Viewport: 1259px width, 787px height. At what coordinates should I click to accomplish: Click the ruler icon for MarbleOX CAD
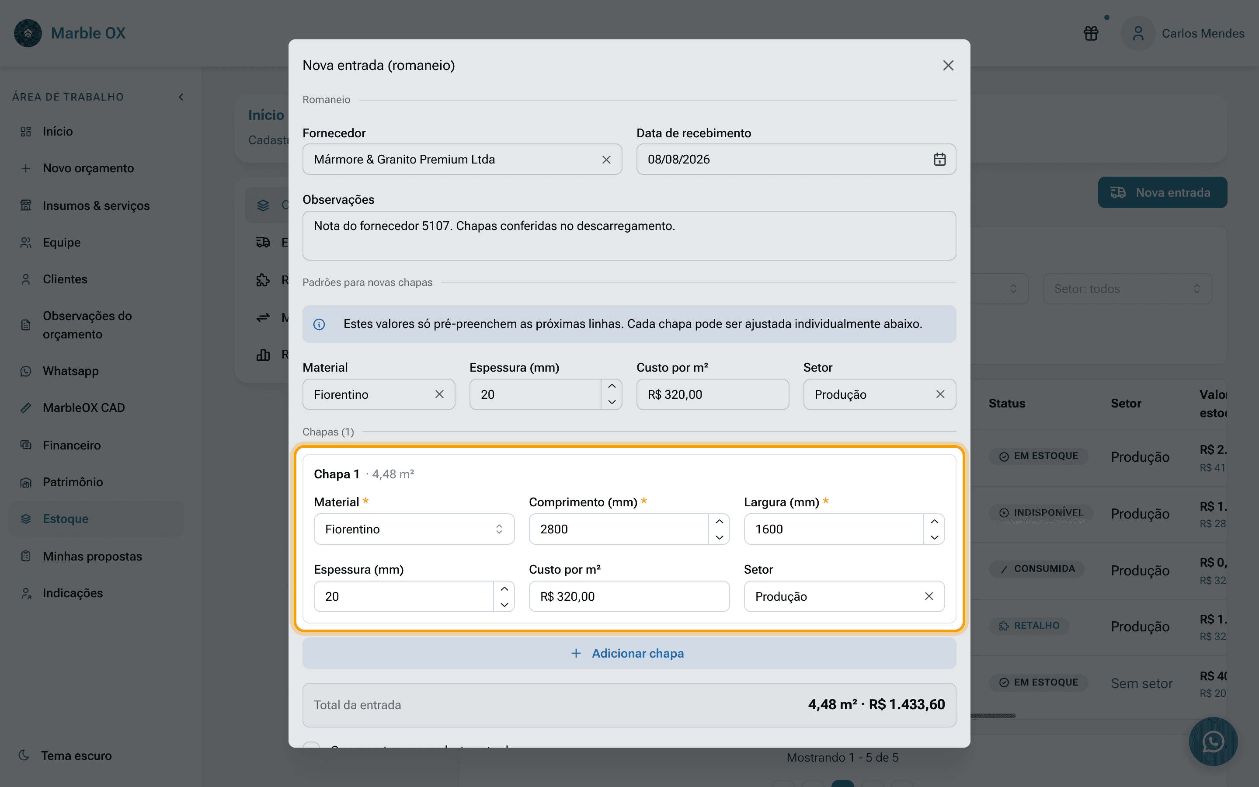[25, 408]
